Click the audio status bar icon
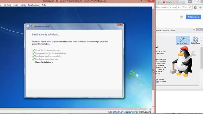The width and height of the screenshot is (203, 114). pos(115,112)
